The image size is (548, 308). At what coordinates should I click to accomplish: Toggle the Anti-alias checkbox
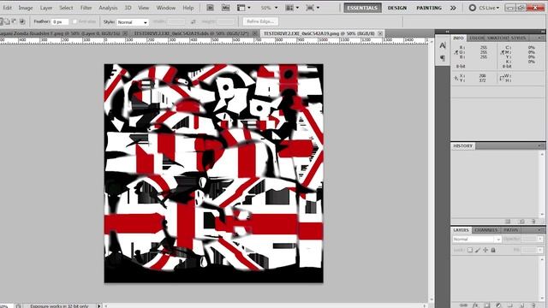click(x=74, y=21)
